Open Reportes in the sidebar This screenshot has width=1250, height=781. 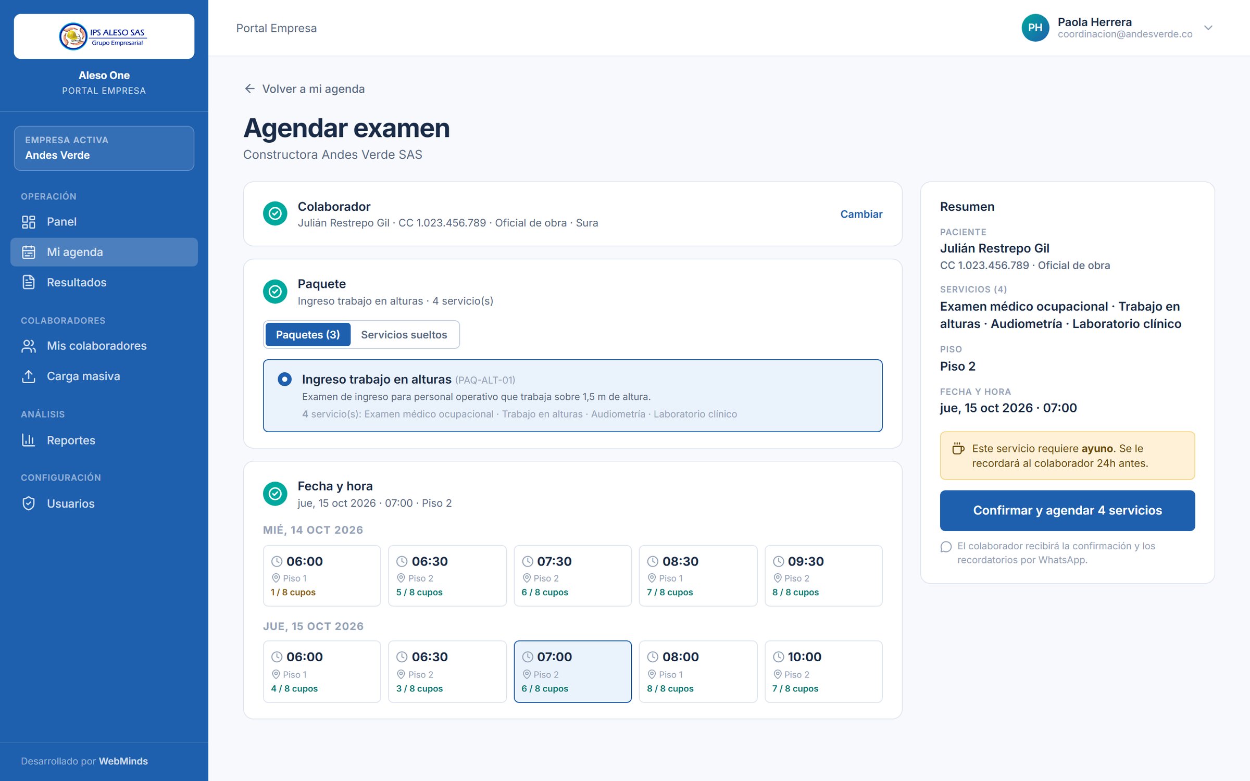[104, 440]
